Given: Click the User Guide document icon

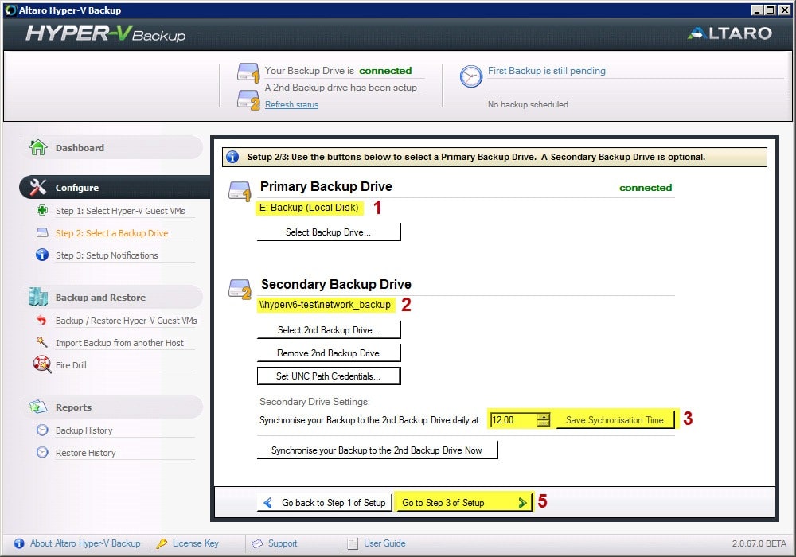Looking at the screenshot, I should (x=353, y=543).
